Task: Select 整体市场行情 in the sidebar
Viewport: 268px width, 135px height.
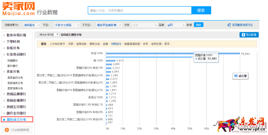Action: tap(16, 35)
